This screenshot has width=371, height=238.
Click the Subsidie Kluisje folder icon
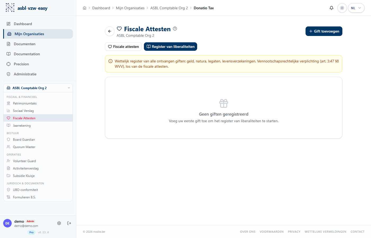(8, 176)
